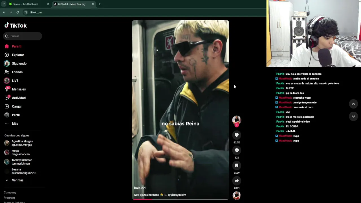The height and width of the screenshot is (203, 361).
Task: Open the Explorar page
Action: pos(14,55)
